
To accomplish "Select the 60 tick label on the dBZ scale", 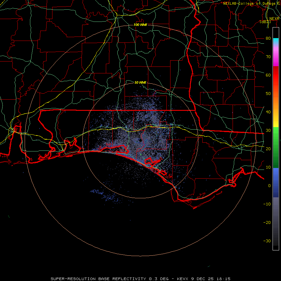I will coord(268,75).
